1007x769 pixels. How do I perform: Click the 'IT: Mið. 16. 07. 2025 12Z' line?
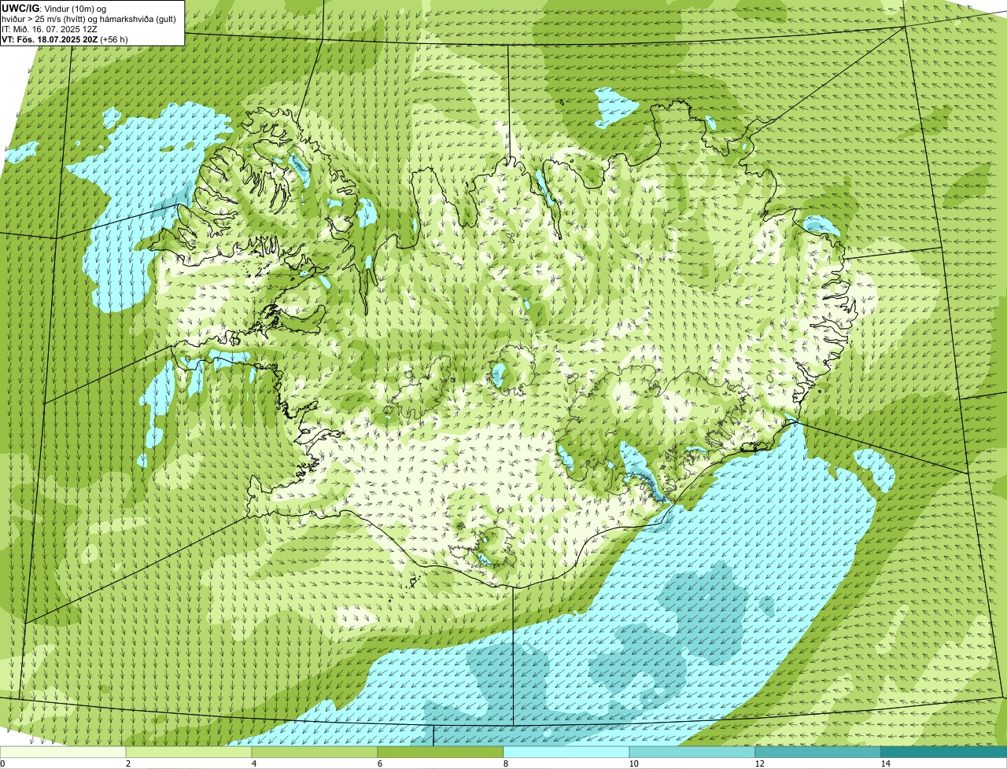(50, 28)
